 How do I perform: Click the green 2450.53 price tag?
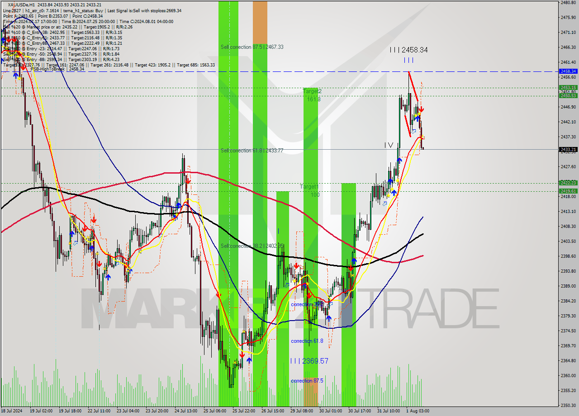click(568, 95)
